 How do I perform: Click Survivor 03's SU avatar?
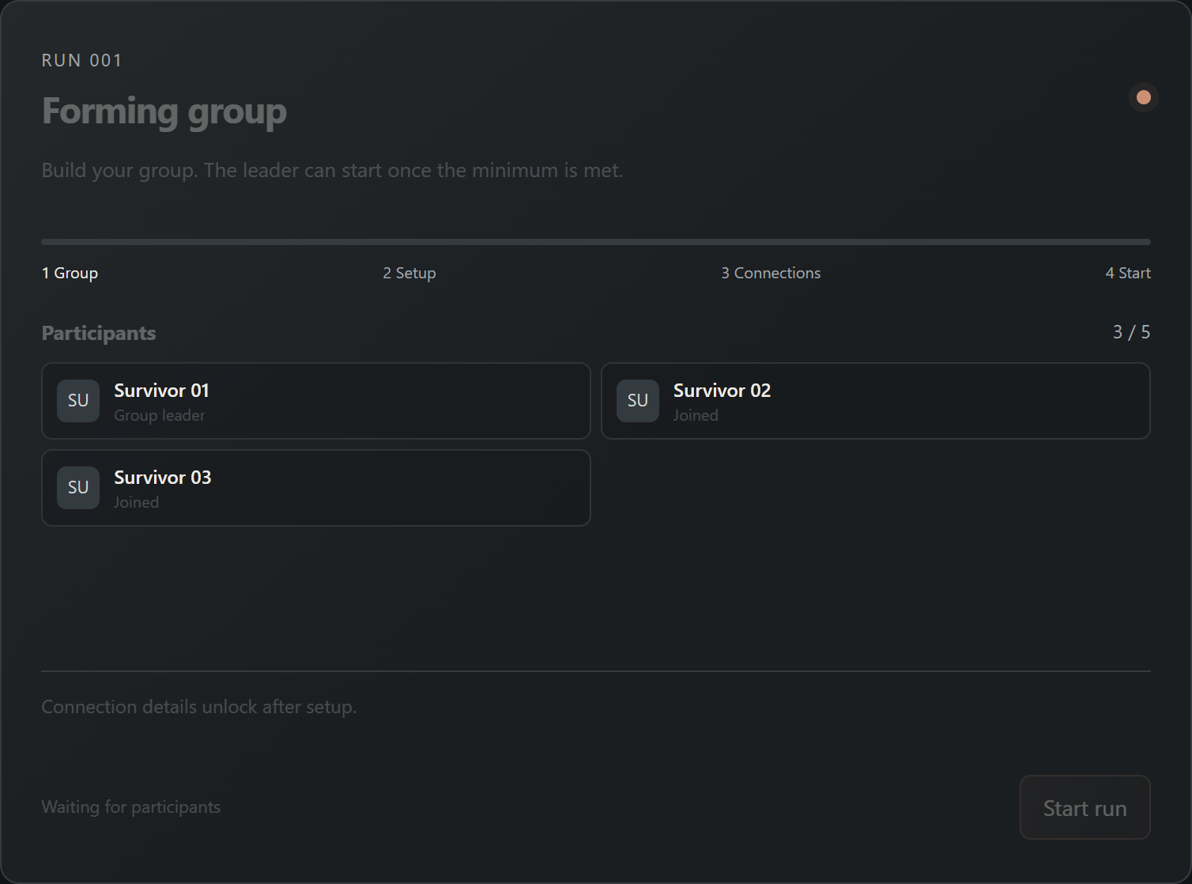(78, 488)
